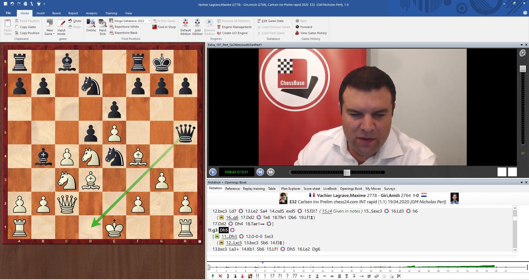Click the Undo button

(75, 21)
